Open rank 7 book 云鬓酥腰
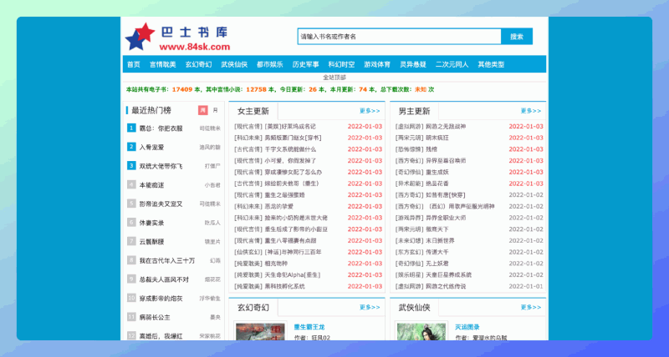Viewport: 669px width, 357px height. (151, 242)
